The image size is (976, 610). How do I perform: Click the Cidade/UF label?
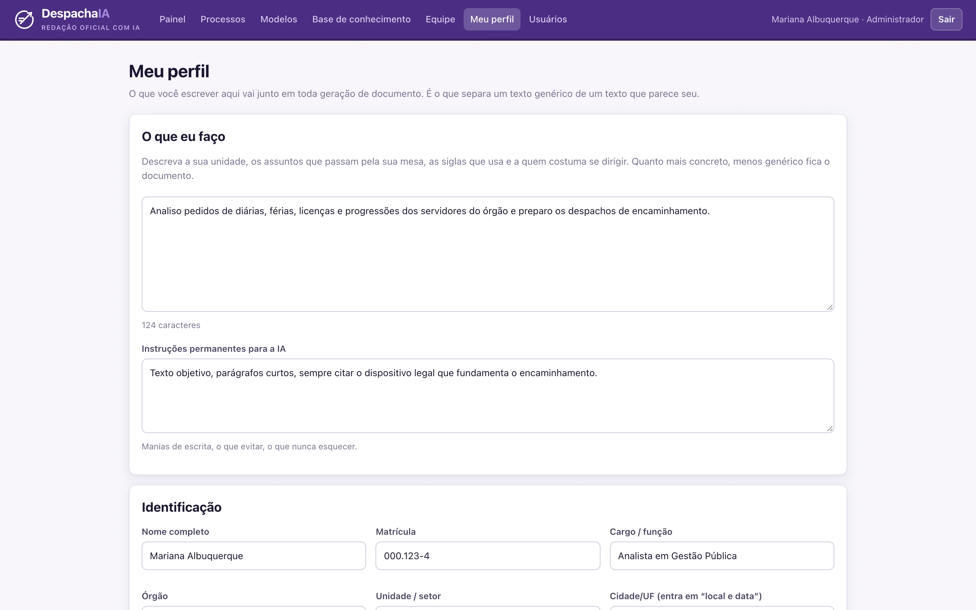(x=686, y=596)
